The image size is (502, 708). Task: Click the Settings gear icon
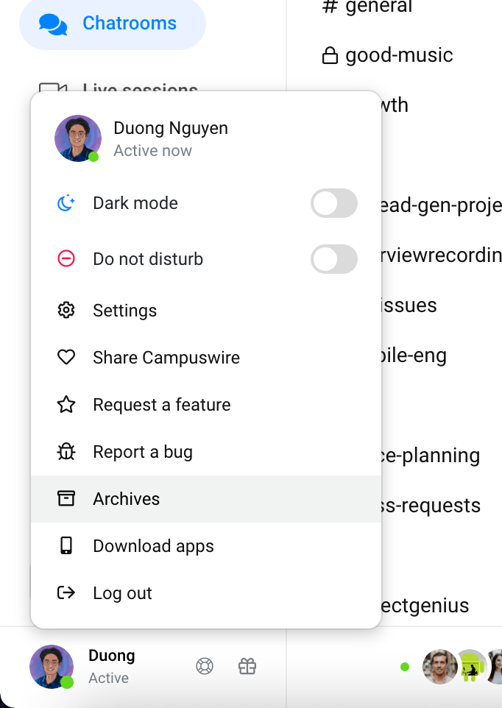point(66,310)
